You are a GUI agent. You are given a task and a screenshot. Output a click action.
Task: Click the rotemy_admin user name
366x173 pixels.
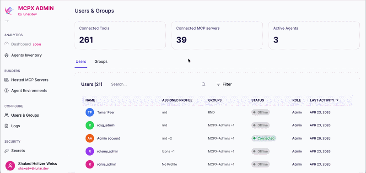click(x=108, y=151)
